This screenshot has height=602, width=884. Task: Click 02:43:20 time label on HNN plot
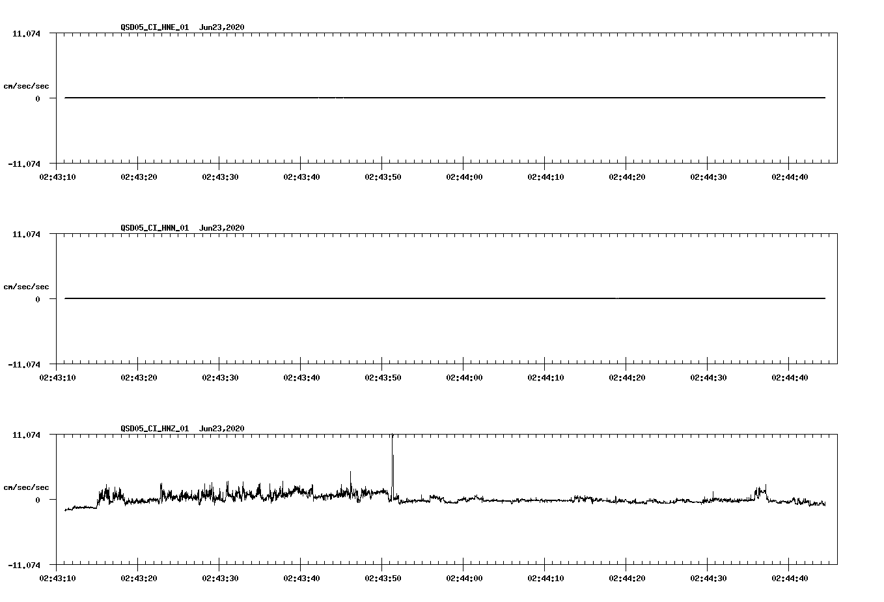139,377
